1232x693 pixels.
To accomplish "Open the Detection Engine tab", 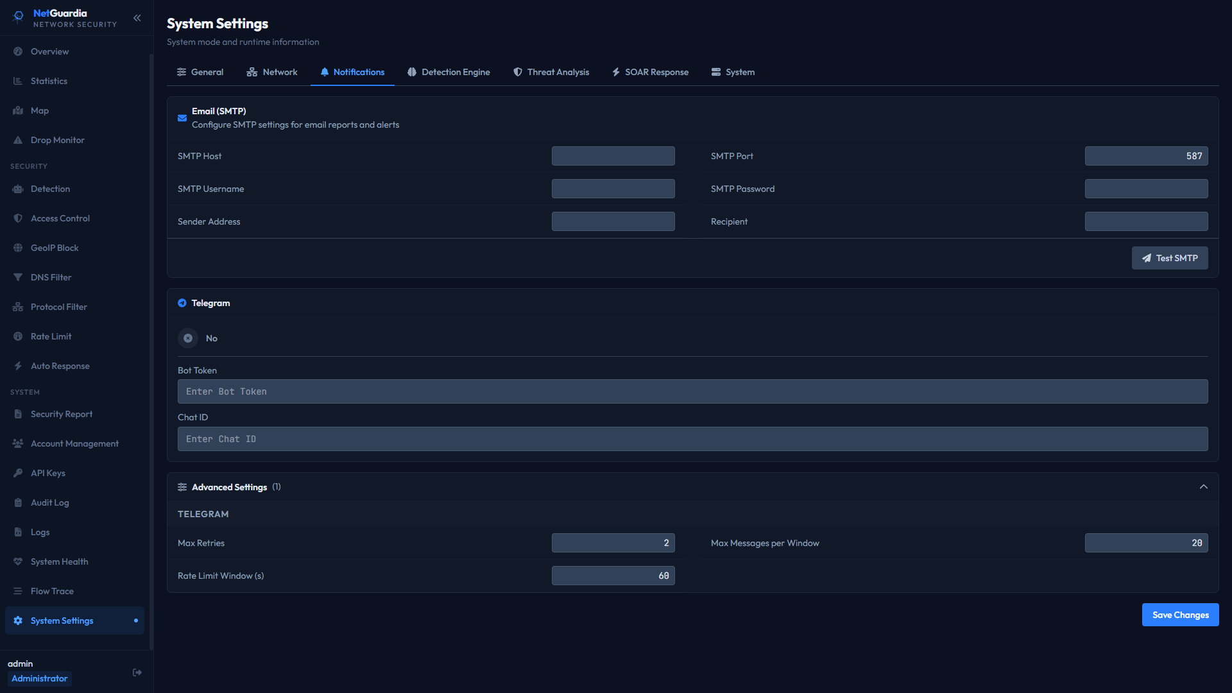I will pyautogui.click(x=449, y=72).
